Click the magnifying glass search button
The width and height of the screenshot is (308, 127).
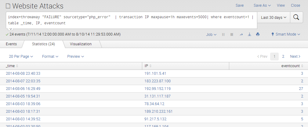tap(296, 17)
